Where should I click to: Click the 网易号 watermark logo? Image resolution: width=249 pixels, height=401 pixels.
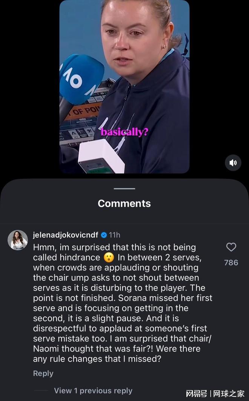[196, 393]
